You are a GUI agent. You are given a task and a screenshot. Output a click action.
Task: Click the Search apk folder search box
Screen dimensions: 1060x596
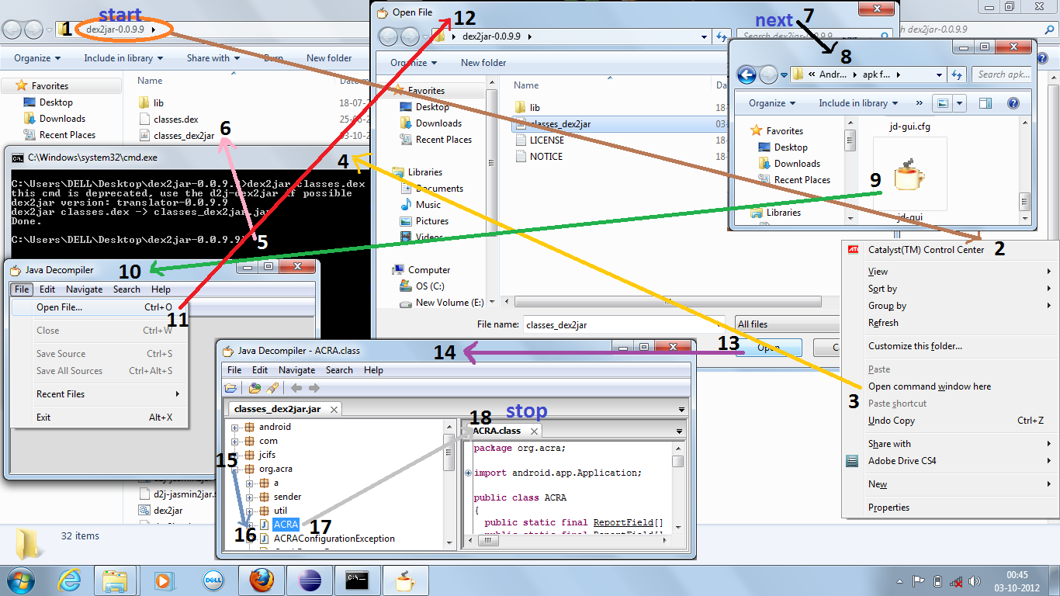click(1002, 74)
